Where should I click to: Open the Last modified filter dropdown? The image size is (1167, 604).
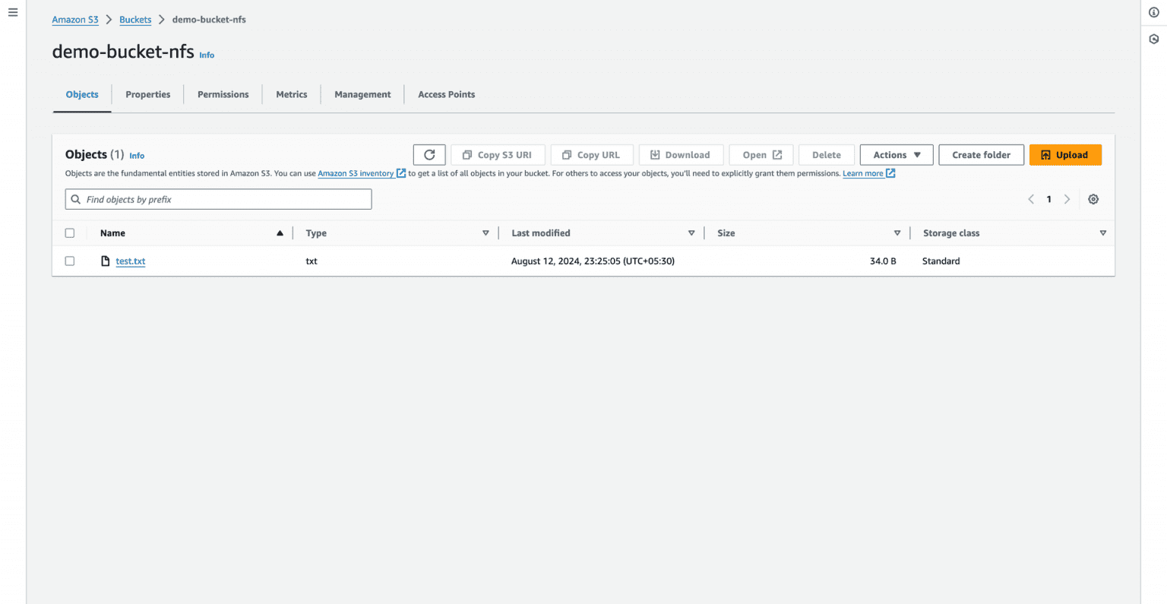coord(691,232)
